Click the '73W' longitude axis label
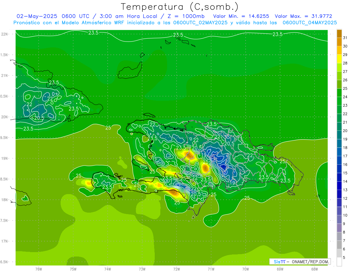The image size is (353, 273). click(x=142, y=269)
